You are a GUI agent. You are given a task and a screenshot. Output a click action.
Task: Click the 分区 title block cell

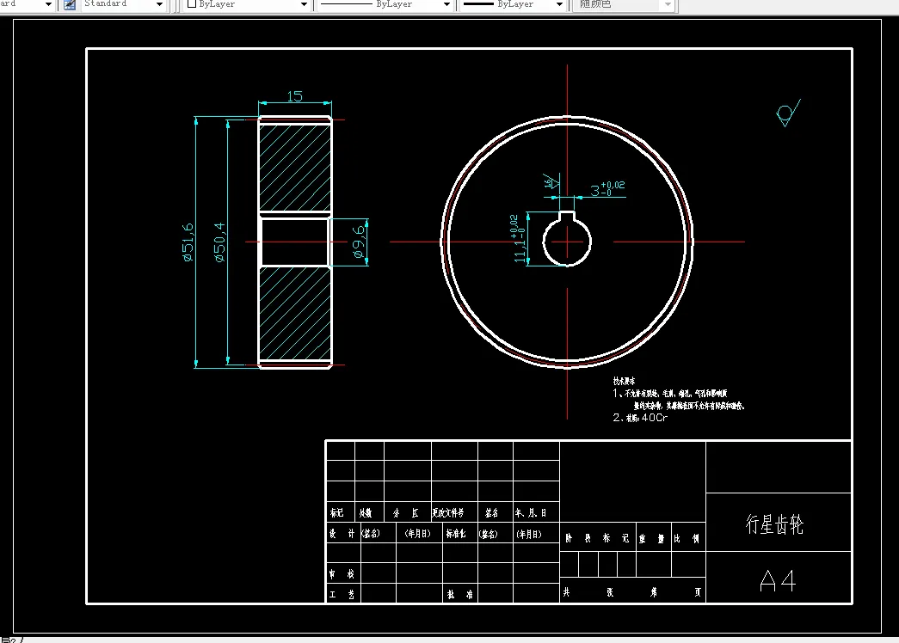[x=406, y=513]
